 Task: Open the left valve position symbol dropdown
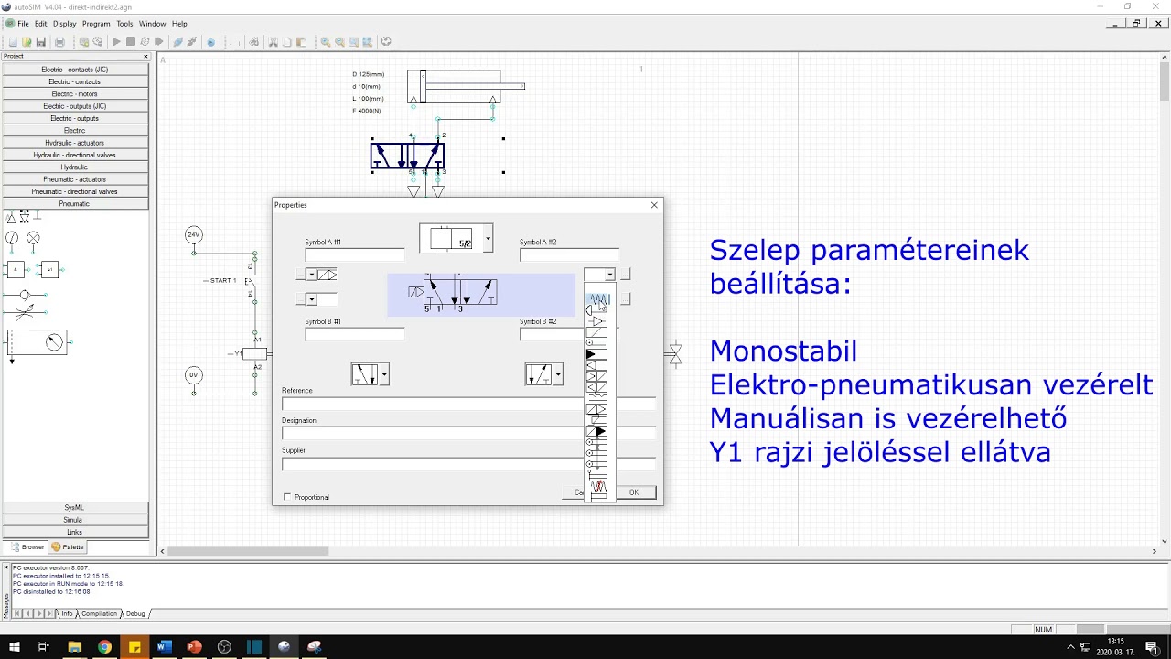(384, 374)
